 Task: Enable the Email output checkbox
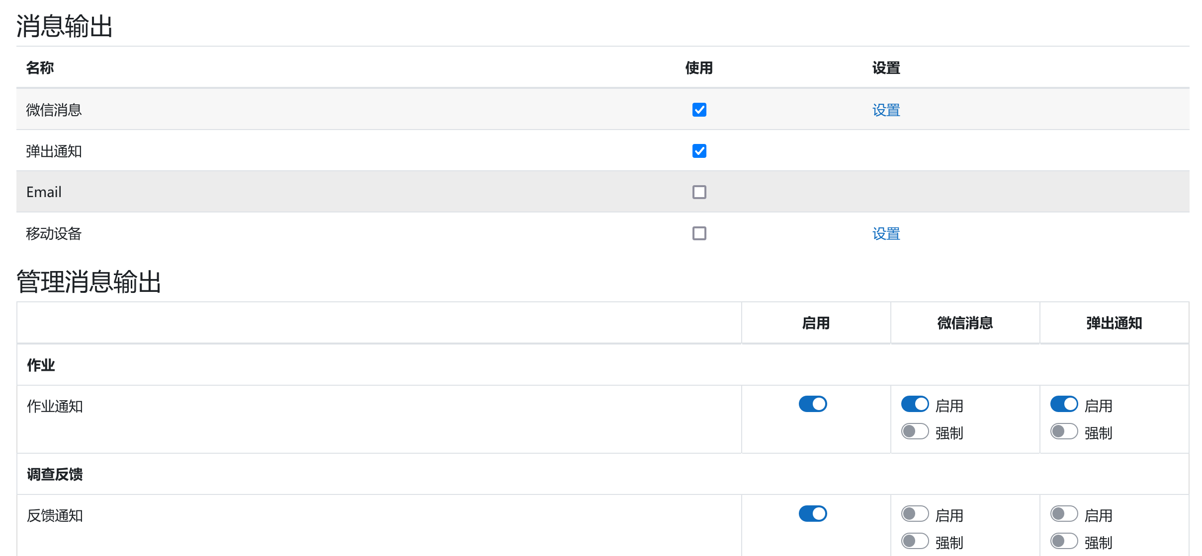699,192
